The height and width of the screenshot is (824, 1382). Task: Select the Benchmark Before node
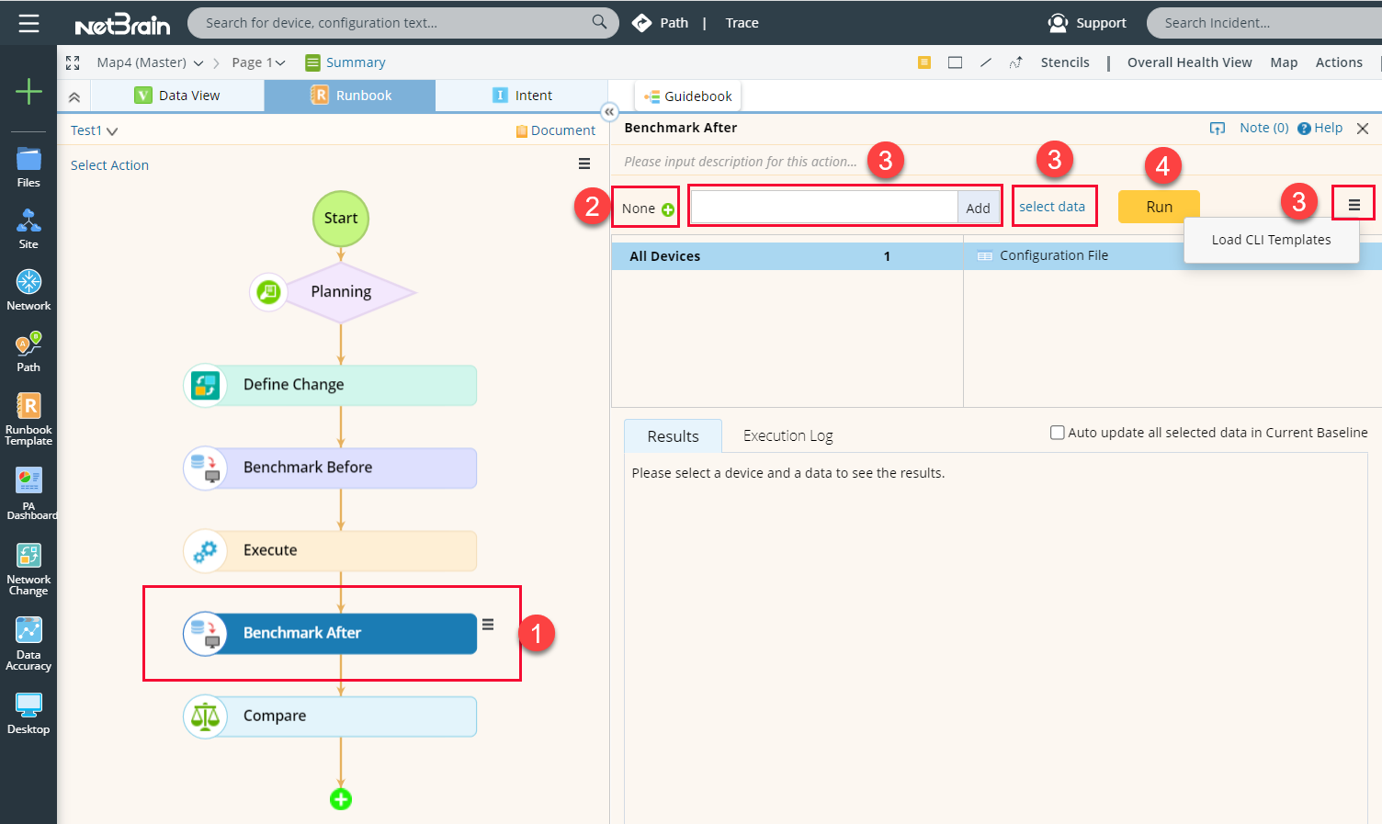(x=330, y=468)
